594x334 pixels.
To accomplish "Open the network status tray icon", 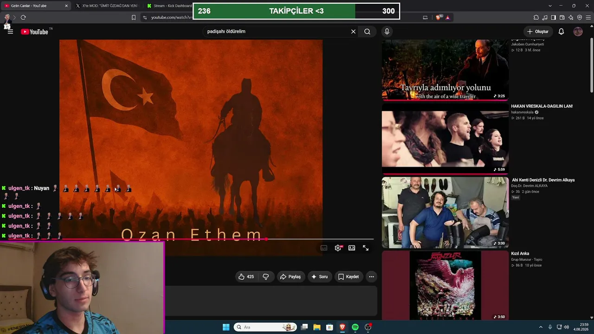I will (x=559, y=327).
